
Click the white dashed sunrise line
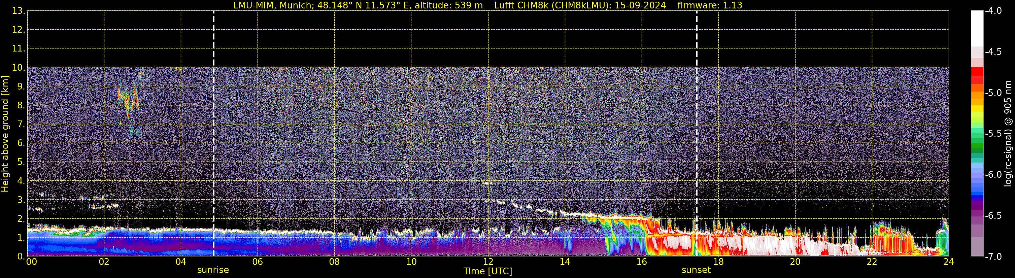click(x=213, y=134)
